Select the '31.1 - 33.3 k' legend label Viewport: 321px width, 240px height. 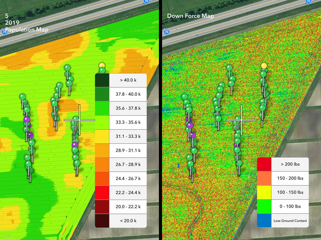click(128, 137)
